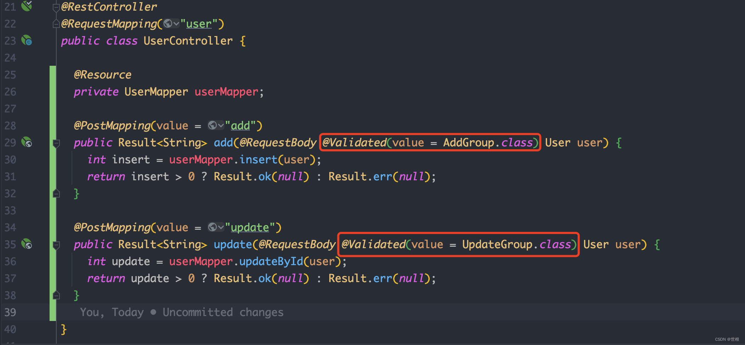745x345 pixels.
Task: Collapse the annotations fold marker on line 21
Action: pyautogui.click(x=56, y=7)
